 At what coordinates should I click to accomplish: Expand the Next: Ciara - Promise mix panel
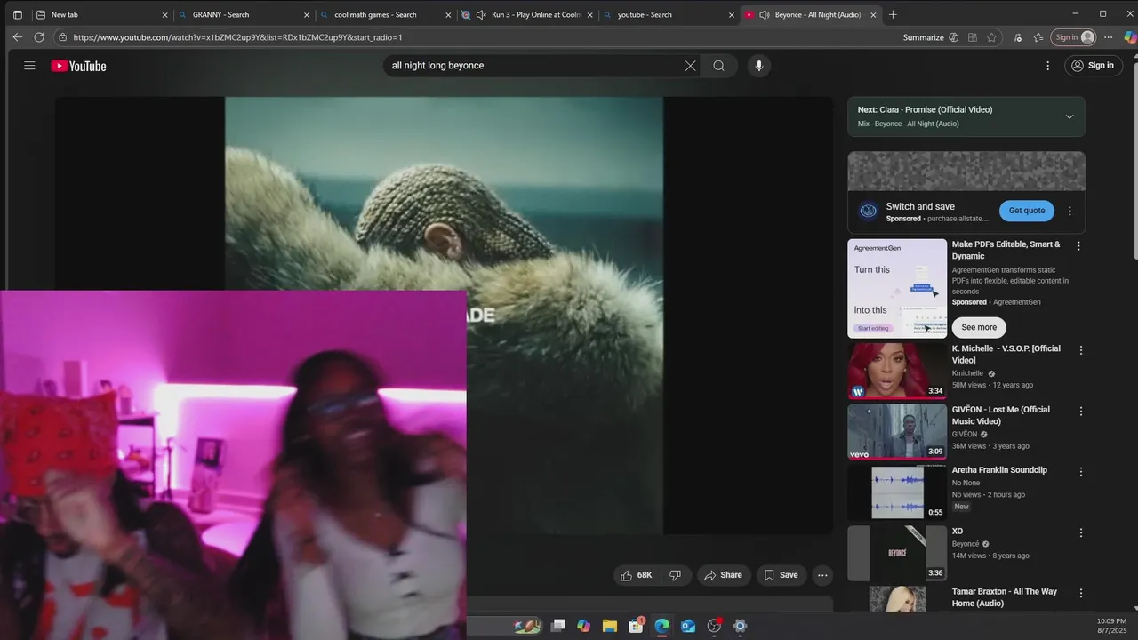click(1069, 116)
